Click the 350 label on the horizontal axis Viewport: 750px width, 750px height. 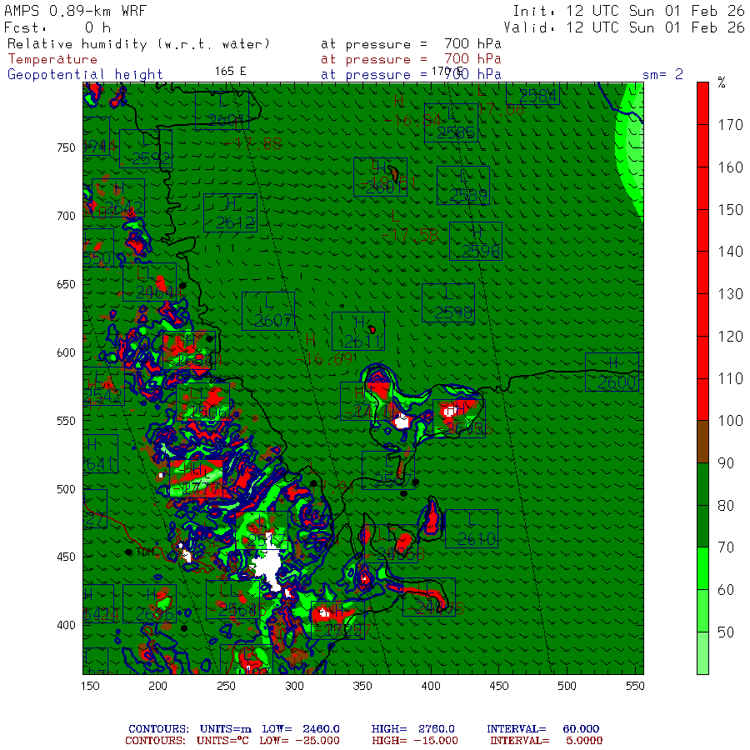point(362,686)
